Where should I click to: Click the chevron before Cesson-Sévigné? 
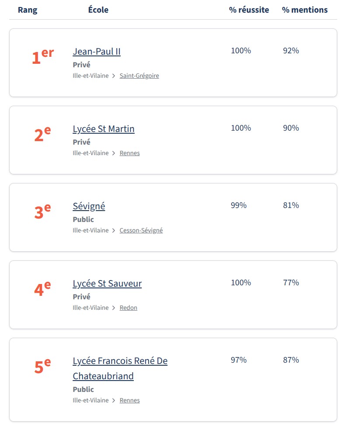[x=114, y=231]
